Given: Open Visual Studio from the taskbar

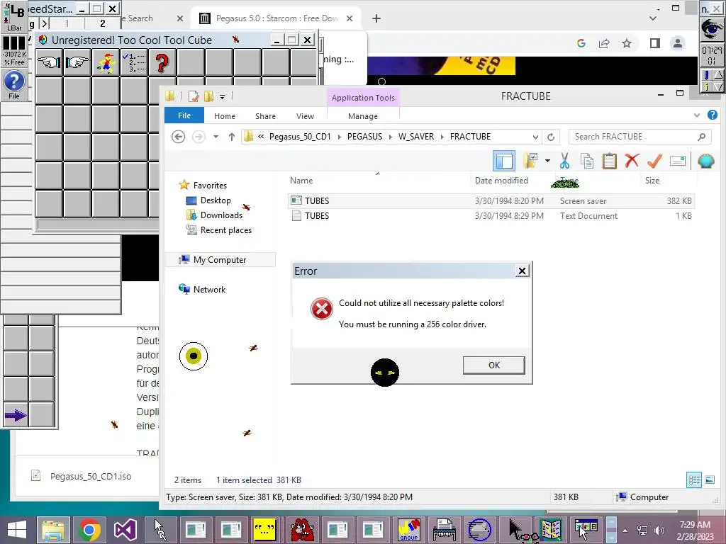Looking at the screenshot, I should 125,530.
